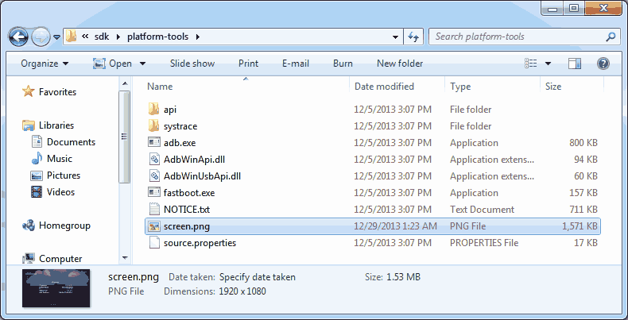
Task: Click the navigation pane scroll up arrow
Action: click(125, 83)
